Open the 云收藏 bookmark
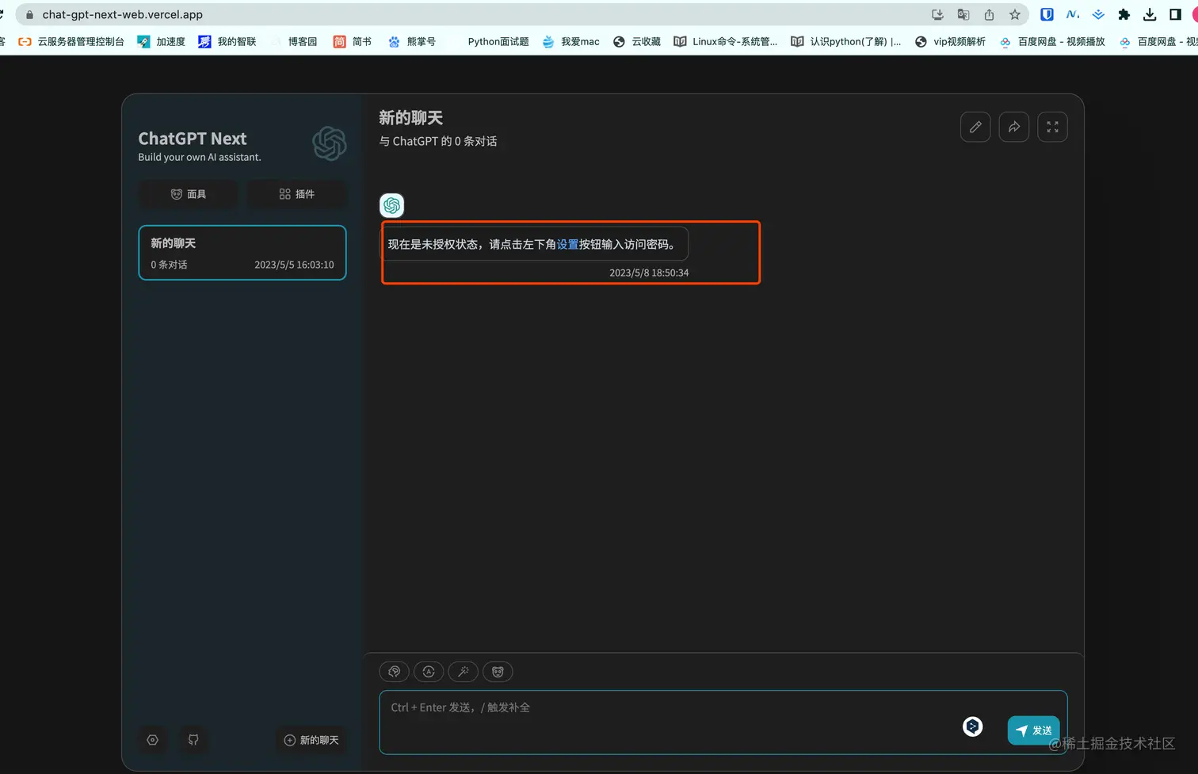 pyautogui.click(x=637, y=41)
